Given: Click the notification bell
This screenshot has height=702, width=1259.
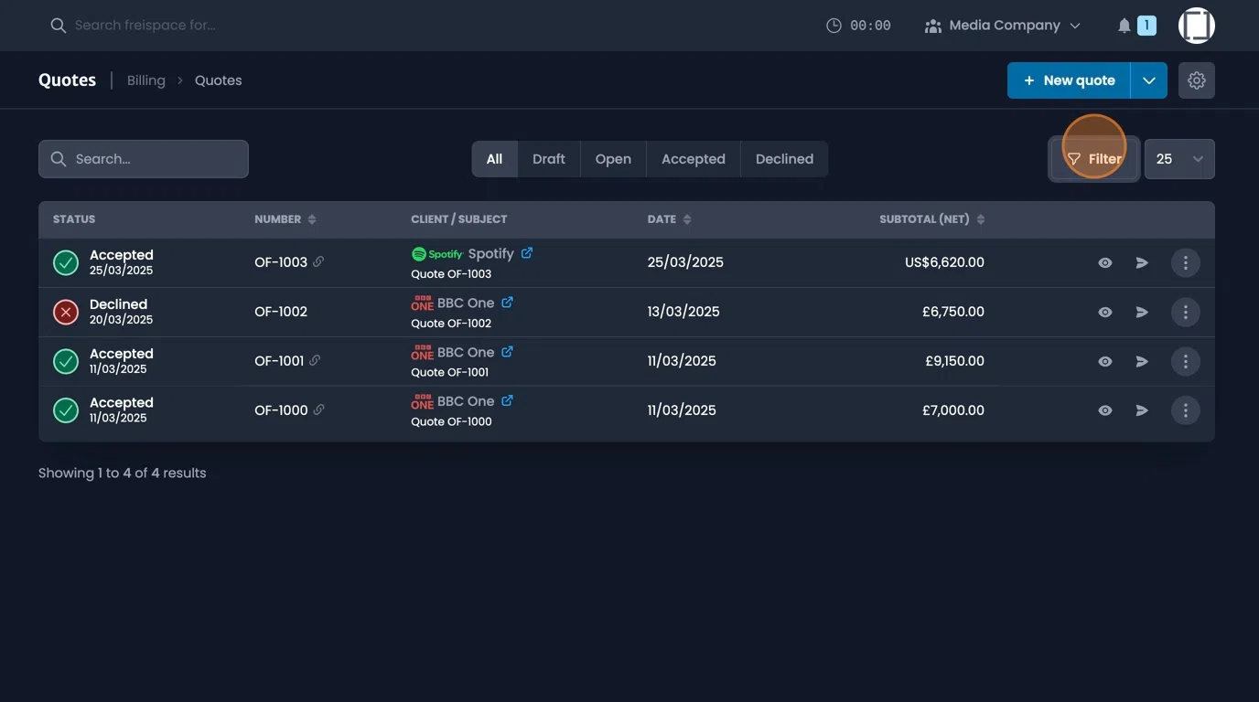Looking at the screenshot, I should (1124, 25).
